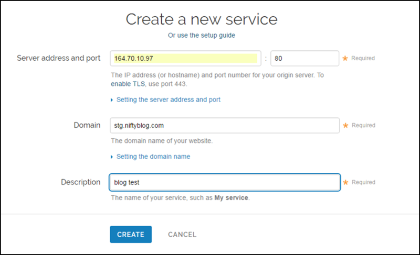Click the 'Domain' field label
Screen dimensions: 420x255
point(87,125)
